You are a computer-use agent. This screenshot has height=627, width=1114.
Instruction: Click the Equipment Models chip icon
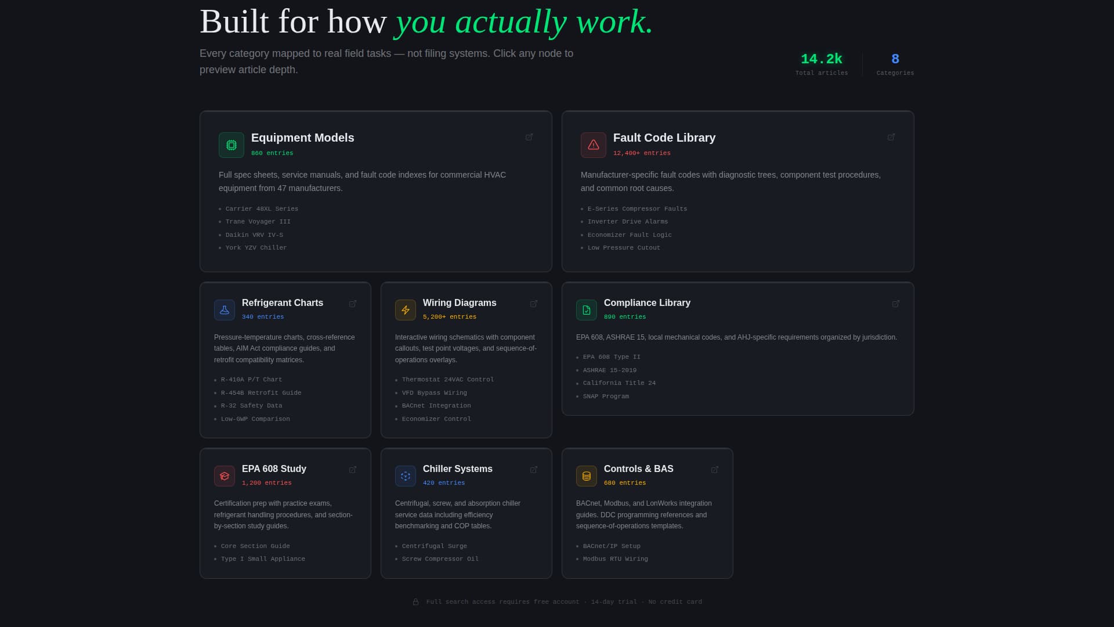(232, 145)
